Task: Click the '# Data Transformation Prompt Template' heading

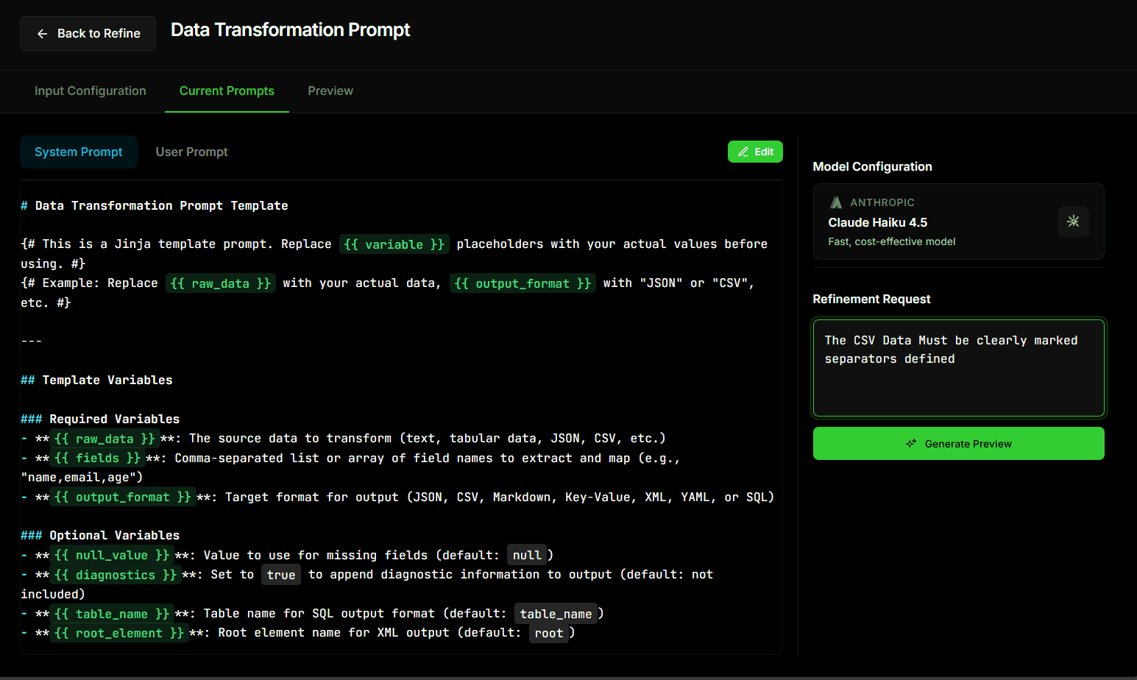Action: (x=155, y=206)
